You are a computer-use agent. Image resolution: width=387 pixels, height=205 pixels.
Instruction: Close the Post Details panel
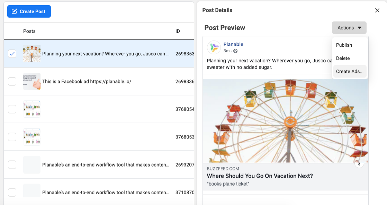[x=377, y=10]
